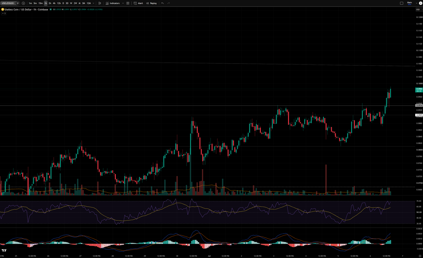This screenshot has width=423, height=258.
Task: Click the Useless Coin logo icon
Action: (2, 9)
